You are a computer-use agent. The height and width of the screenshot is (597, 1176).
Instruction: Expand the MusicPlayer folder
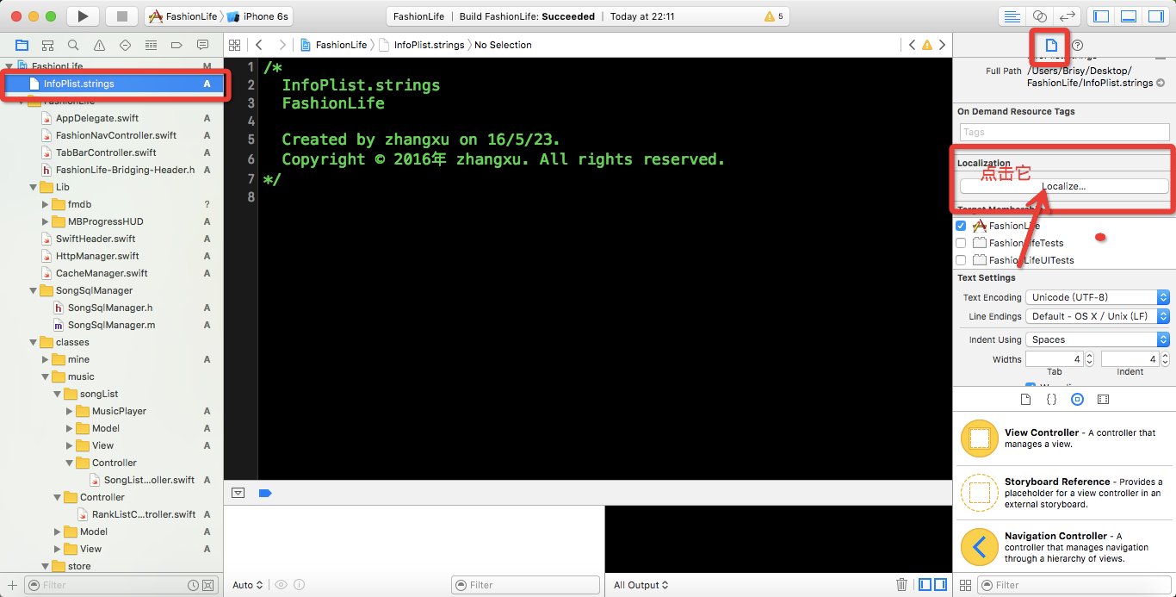pos(70,411)
